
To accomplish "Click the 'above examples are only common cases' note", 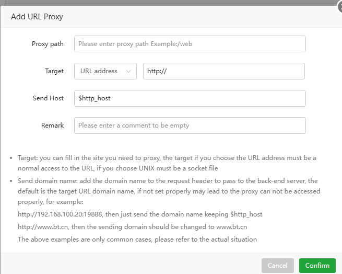I will click(x=137, y=239).
